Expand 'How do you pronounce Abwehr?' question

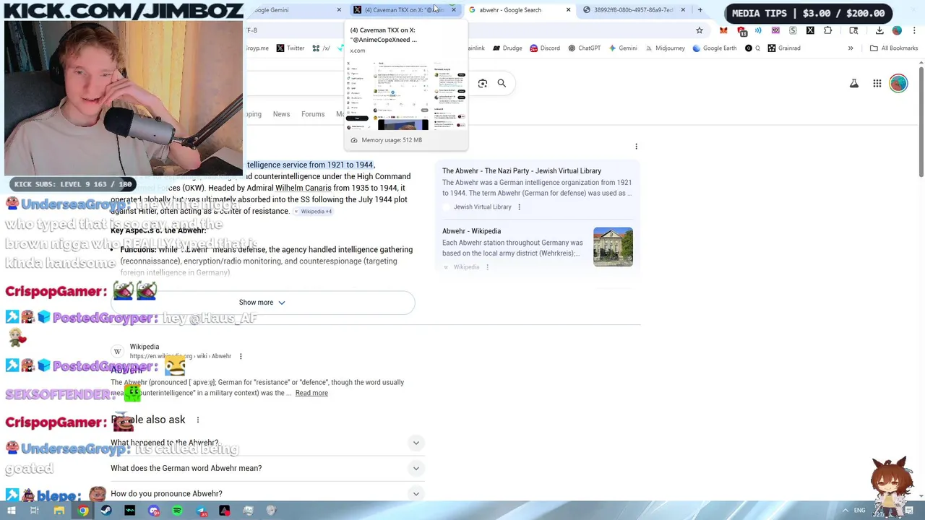tap(267, 494)
